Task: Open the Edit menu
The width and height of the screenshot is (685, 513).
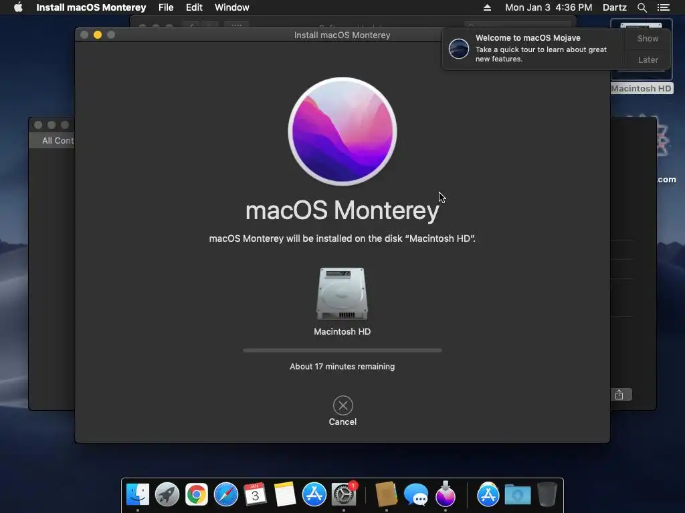Action: pyautogui.click(x=194, y=7)
